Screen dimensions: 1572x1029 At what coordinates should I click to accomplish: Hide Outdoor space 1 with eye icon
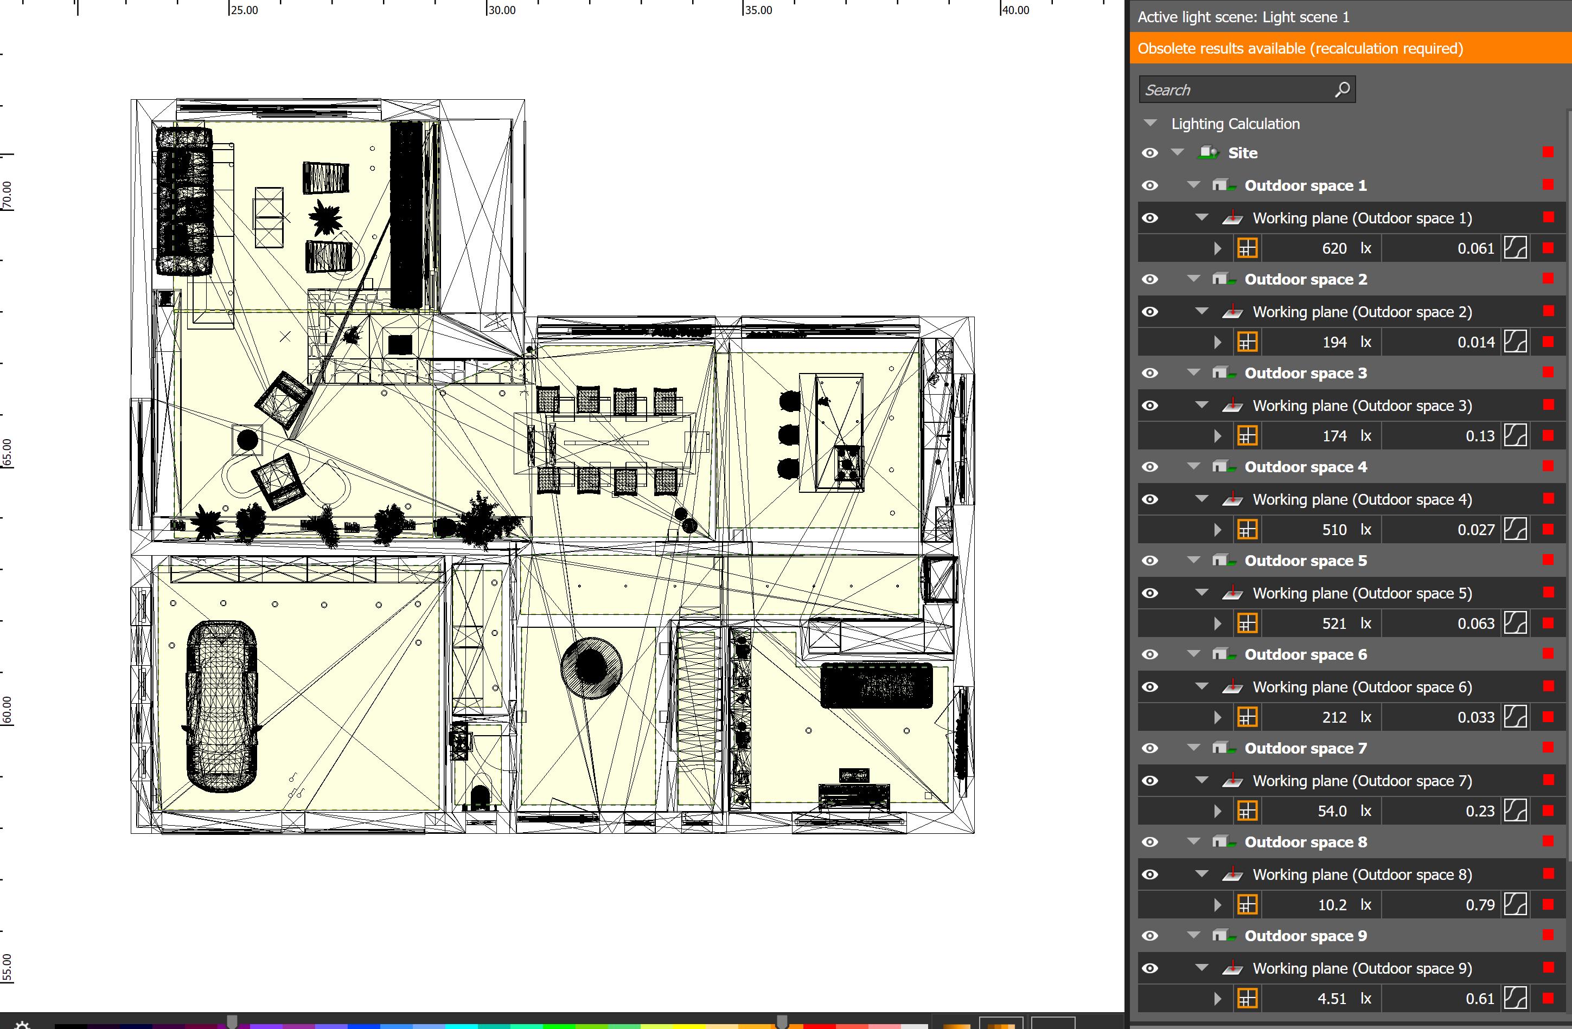pyautogui.click(x=1150, y=185)
